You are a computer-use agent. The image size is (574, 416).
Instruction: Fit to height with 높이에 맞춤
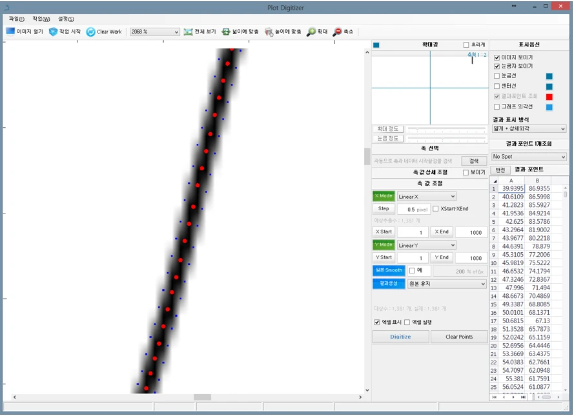(x=283, y=32)
